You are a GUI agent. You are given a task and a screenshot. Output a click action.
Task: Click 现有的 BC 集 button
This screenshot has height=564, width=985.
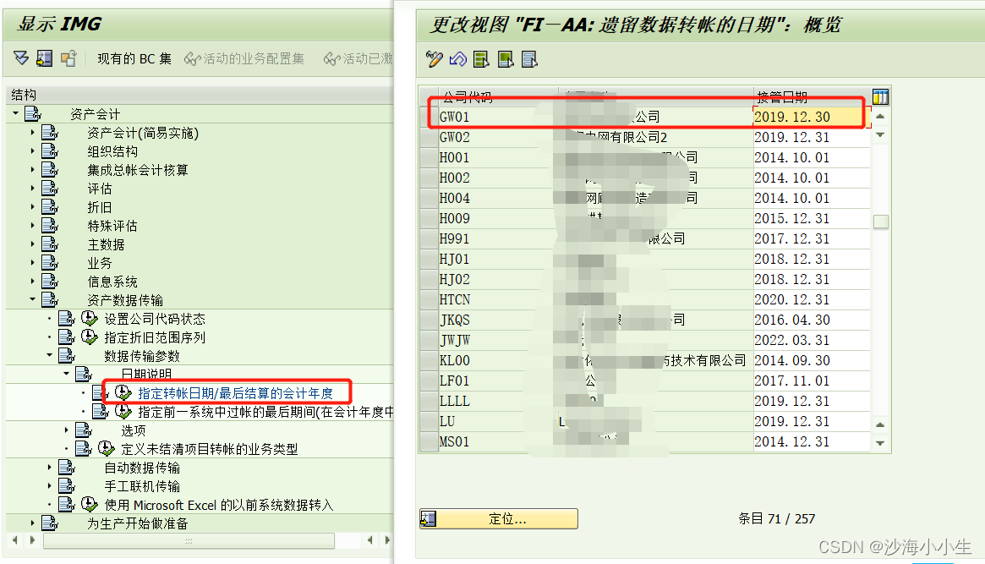[x=134, y=58]
